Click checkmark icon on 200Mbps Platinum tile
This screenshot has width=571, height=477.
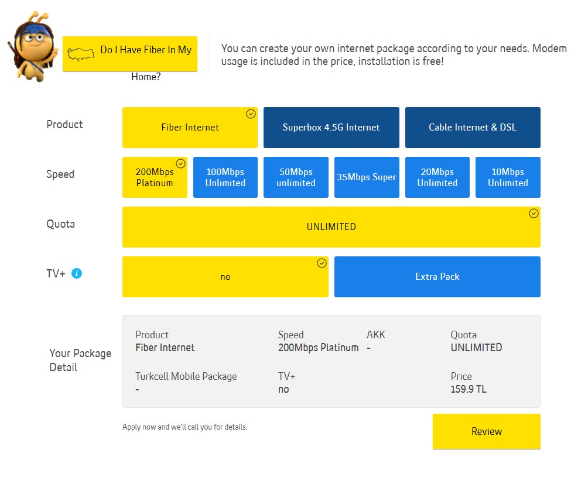180,164
